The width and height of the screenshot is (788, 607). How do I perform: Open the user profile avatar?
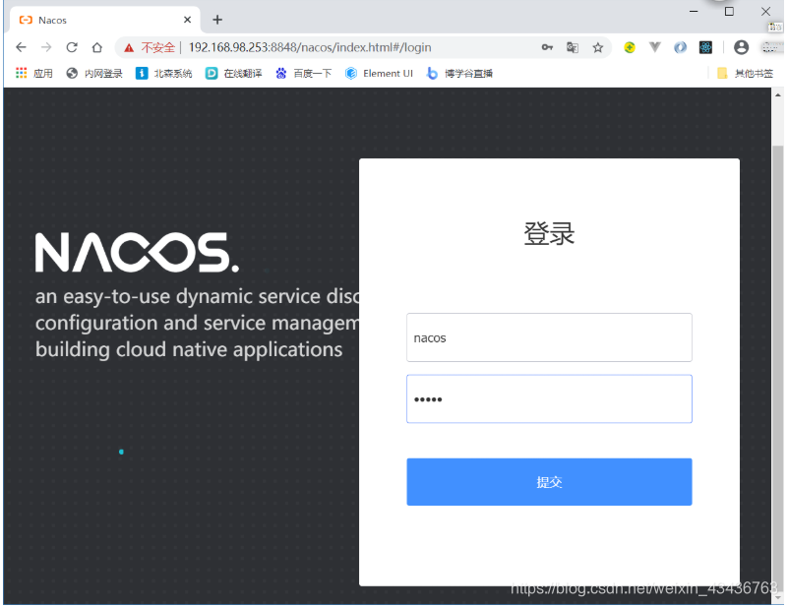pyautogui.click(x=741, y=47)
